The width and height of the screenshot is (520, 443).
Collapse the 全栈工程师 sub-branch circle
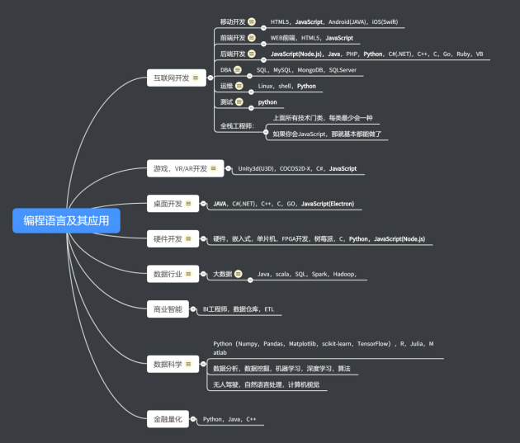(x=266, y=132)
